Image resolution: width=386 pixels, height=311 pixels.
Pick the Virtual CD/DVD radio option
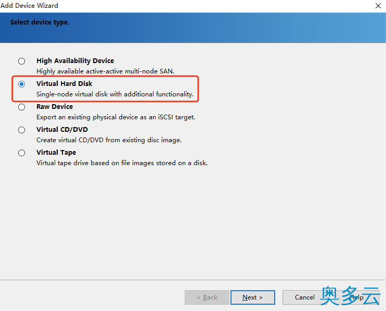click(x=22, y=130)
